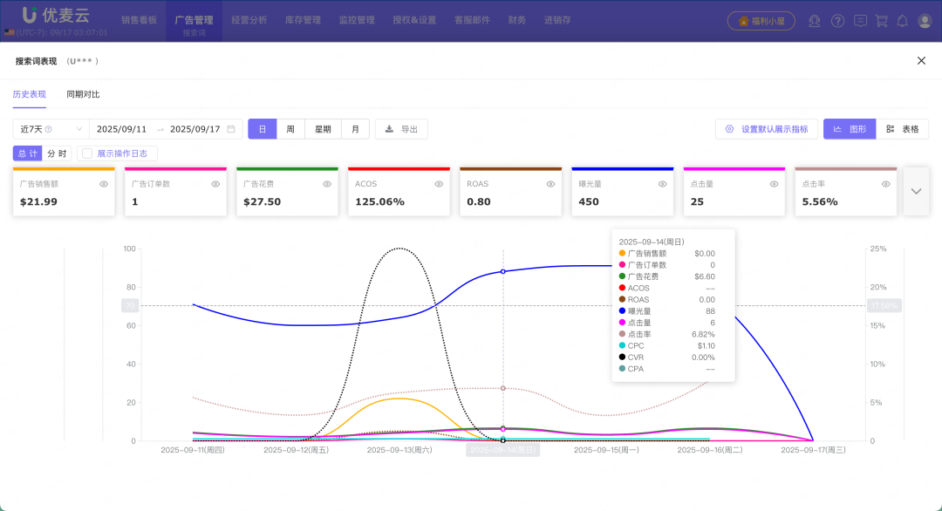Click the user avatar icon
Viewport: 942px width, 511px height.
925,21
